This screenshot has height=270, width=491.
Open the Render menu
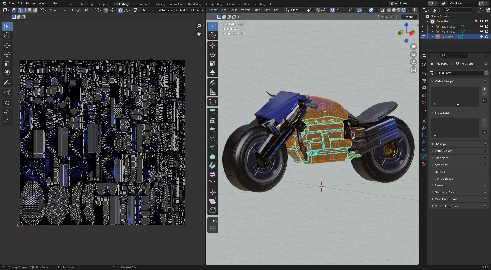click(30, 3)
